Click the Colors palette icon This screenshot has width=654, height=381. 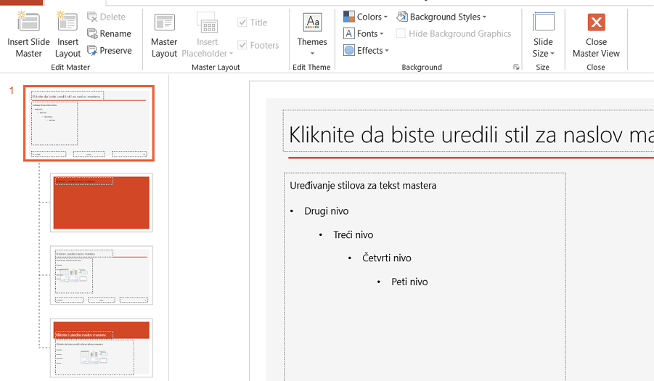coord(348,17)
